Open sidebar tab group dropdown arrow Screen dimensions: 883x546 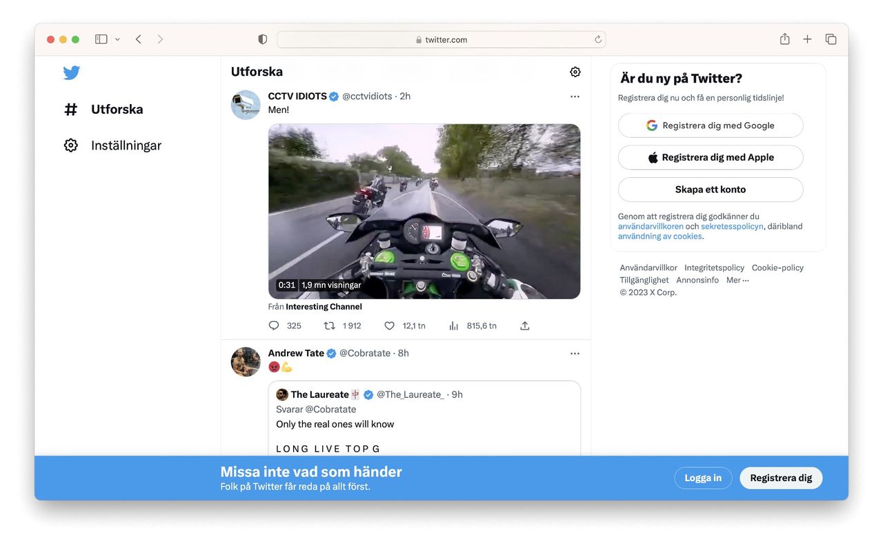click(x=117, y=39)
